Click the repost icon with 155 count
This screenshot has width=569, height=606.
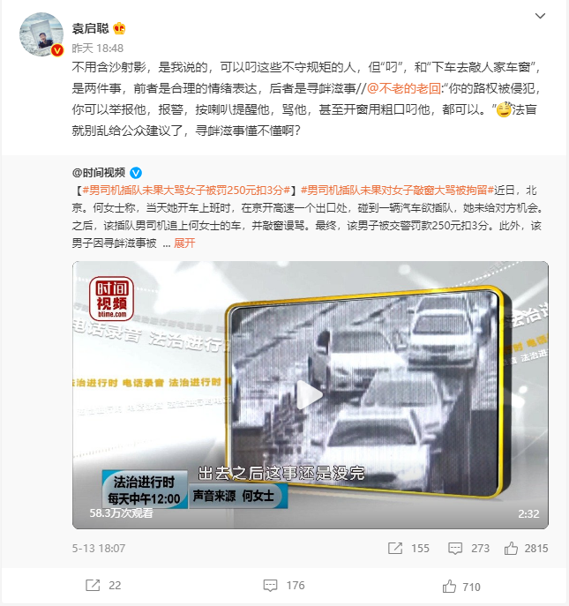click(395, 548)
